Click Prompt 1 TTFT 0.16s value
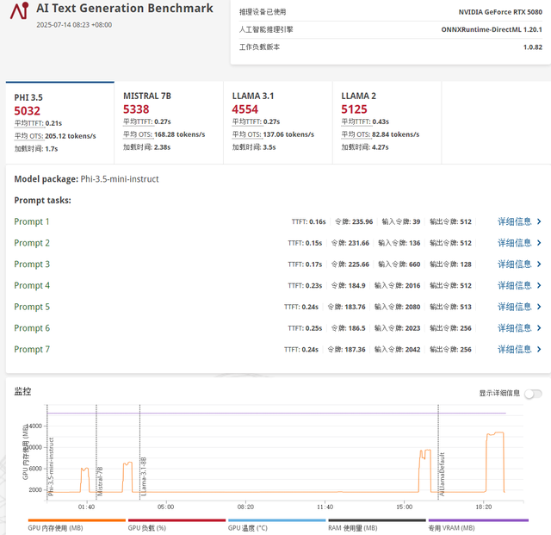The height and width of the screenshot is (535, 551). tap(318, 222)
